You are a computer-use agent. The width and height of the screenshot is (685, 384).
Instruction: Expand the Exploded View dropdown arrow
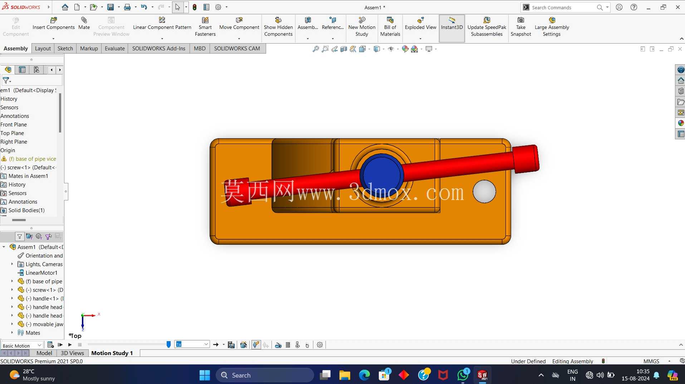(420, 39)
